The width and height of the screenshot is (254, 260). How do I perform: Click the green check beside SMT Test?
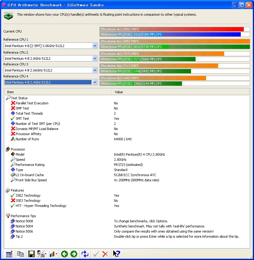pyautogui.click(x=13, y=119)
